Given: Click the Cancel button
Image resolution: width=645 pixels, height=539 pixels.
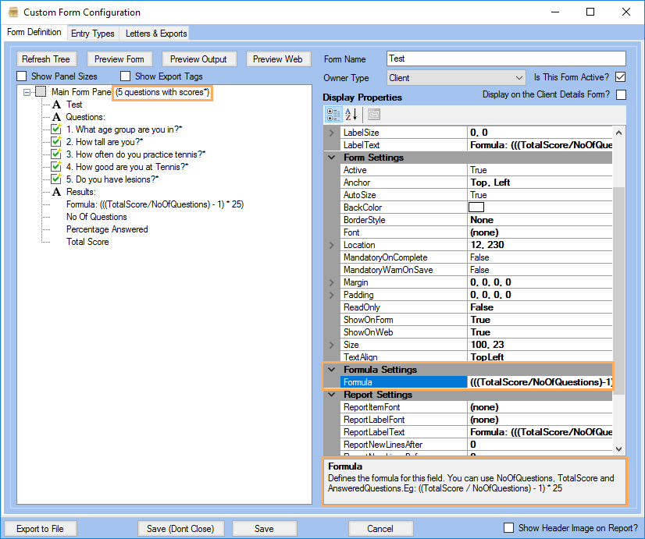Looking at the screenshot, I should click(x=380, y=528).
